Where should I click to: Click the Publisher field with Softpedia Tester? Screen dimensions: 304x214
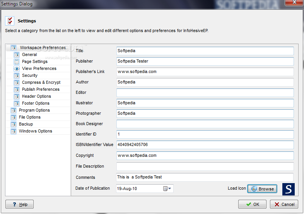(x=205, y=61)
